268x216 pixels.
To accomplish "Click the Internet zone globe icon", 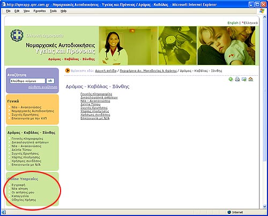I will pos(229,212).
